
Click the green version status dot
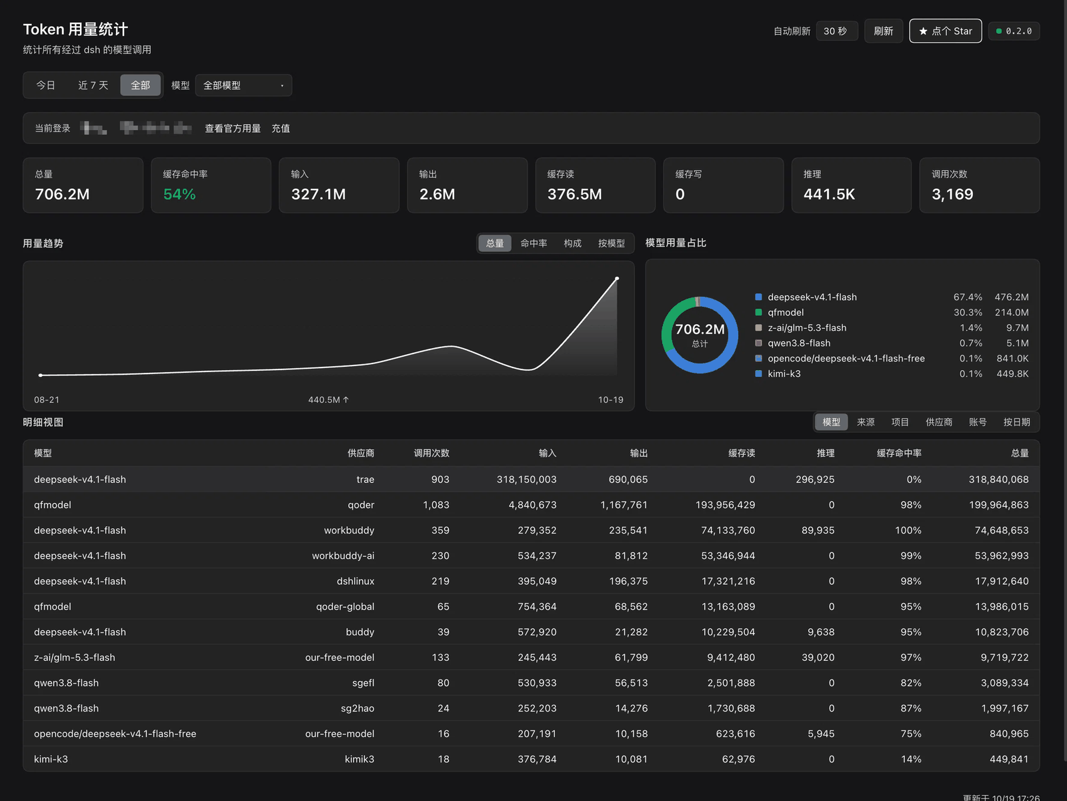click(x=999, y=31)
